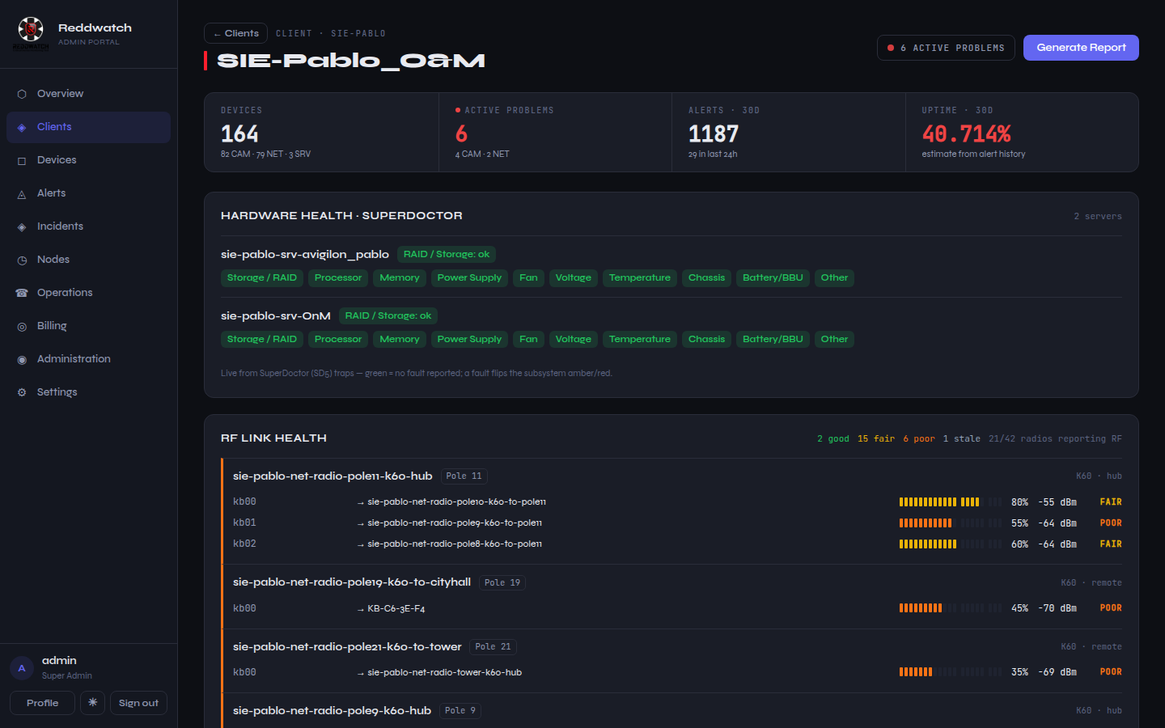Image resolution: width=1165 pixels, height=728 pixels.
Task: Click the Generate Report button
Action: pos(1081,48)
